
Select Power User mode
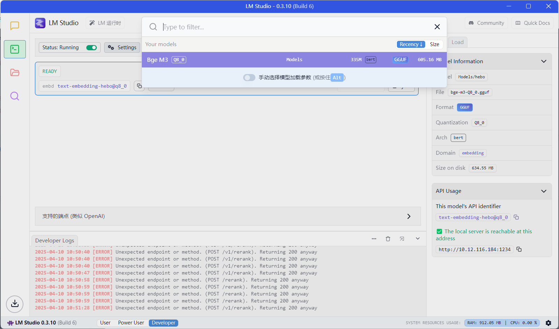click(x=131, y=323)
